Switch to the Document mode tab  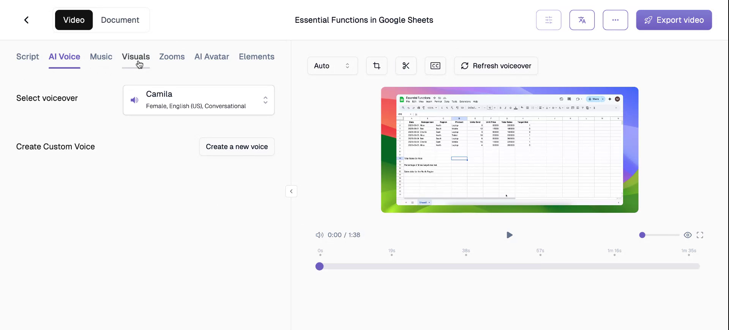(120, 20)
